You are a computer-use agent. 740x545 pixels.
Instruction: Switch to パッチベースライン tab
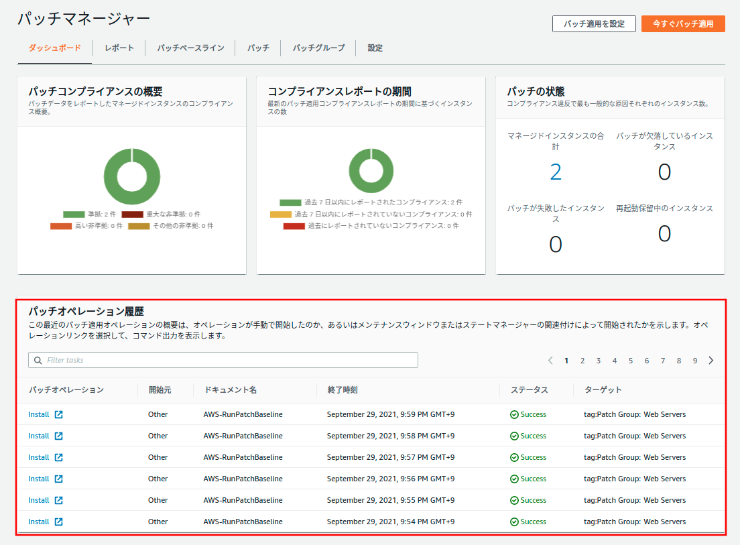coord(190,48)
